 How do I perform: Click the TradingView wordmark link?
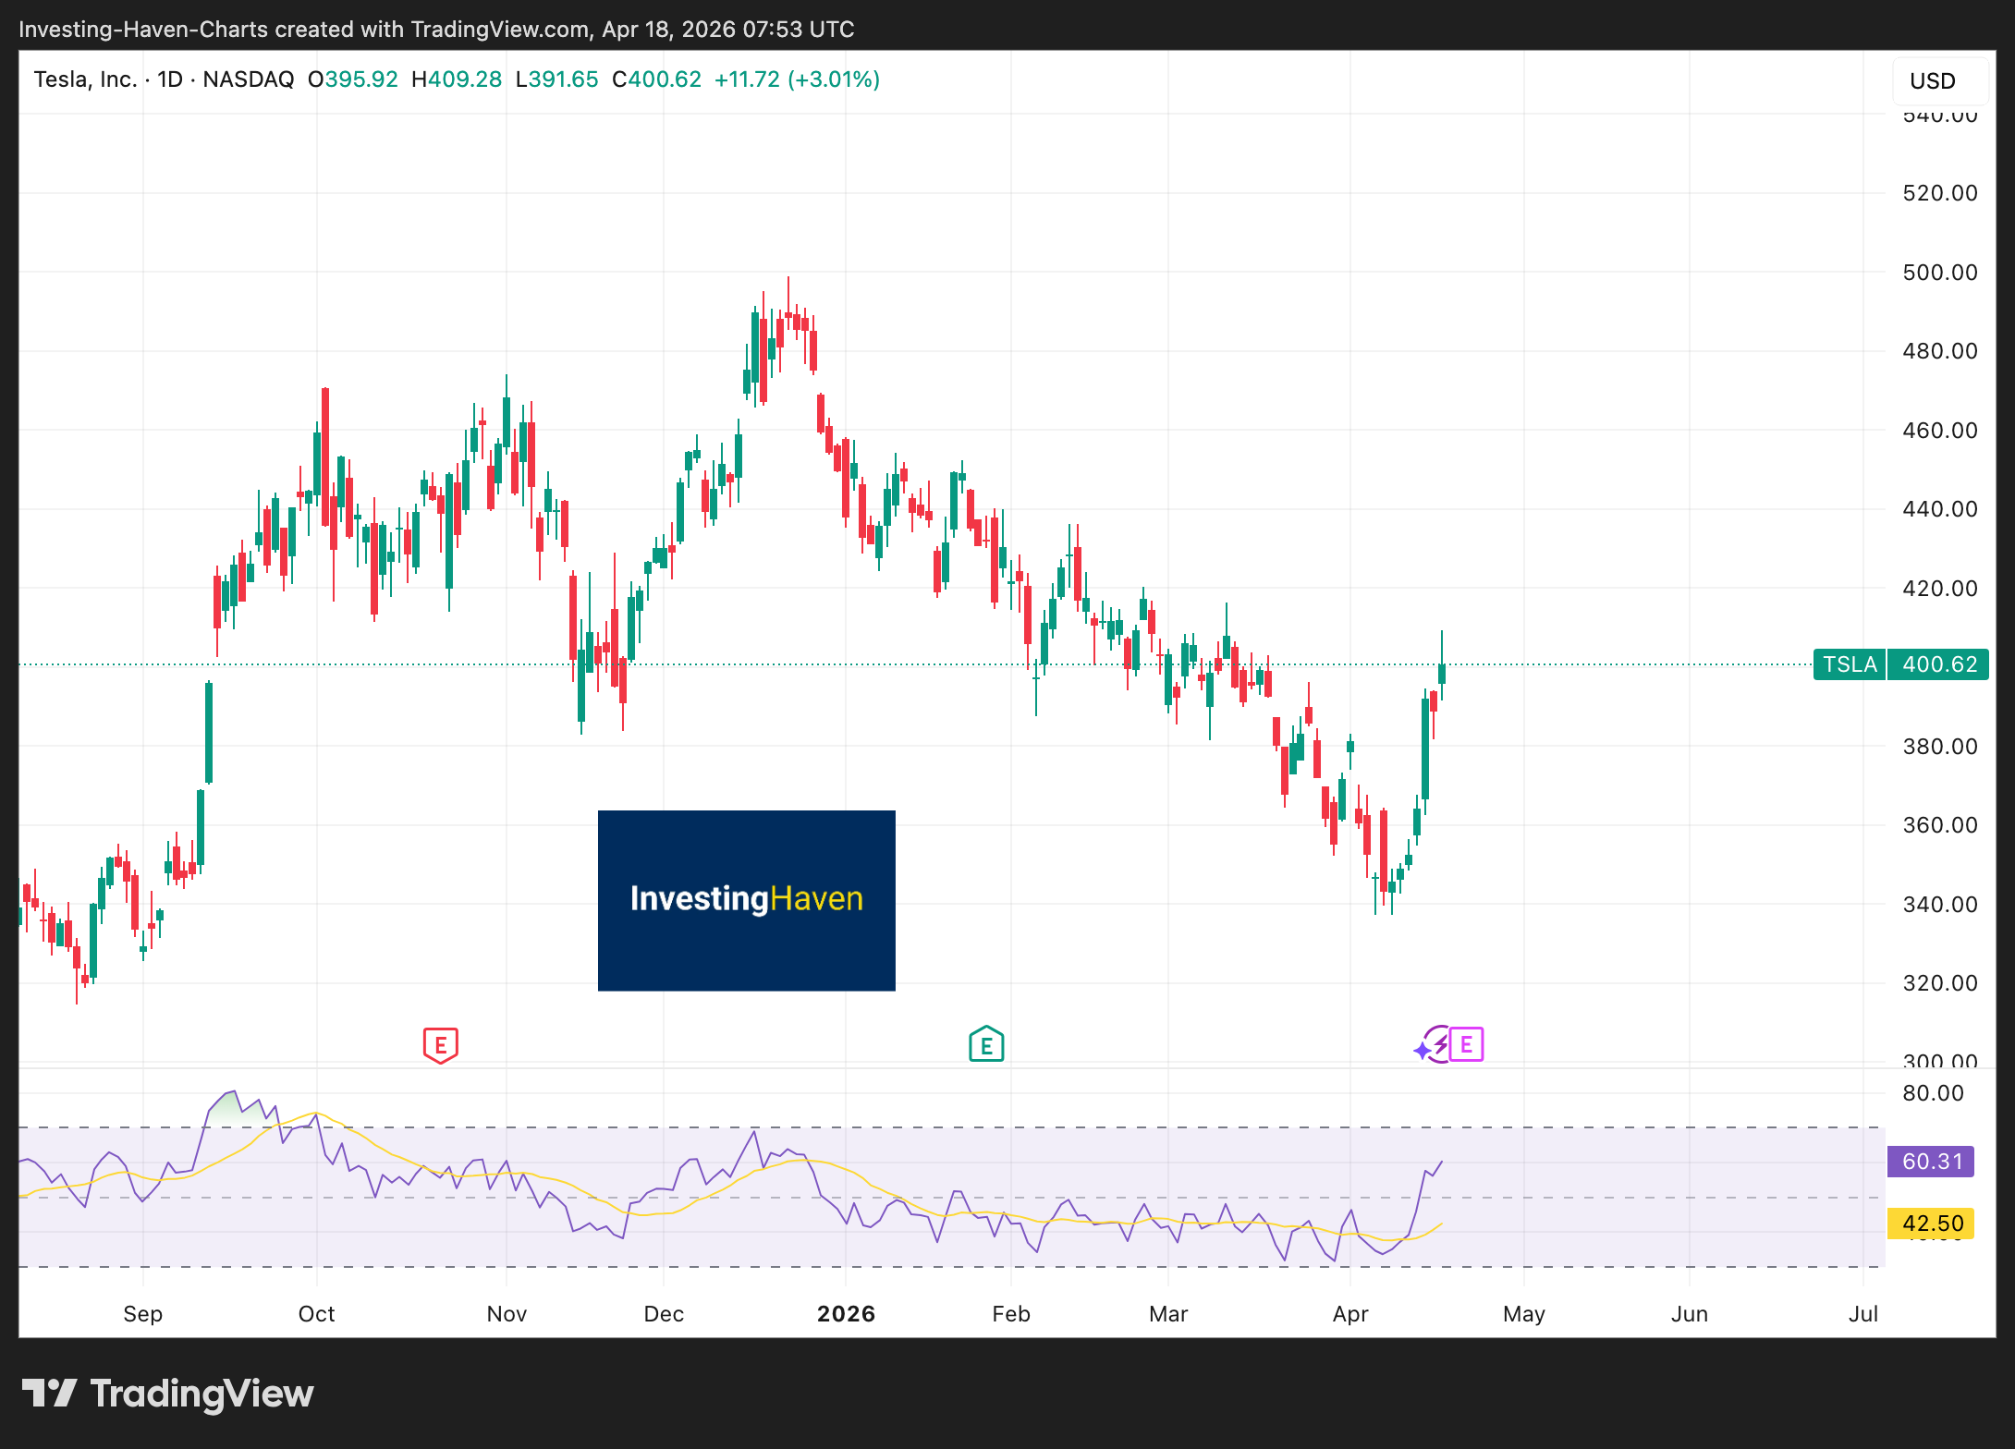click(201, 1394)
